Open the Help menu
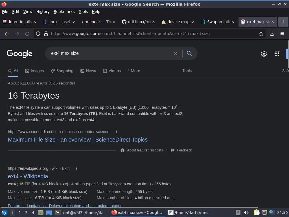 point(96,12)
